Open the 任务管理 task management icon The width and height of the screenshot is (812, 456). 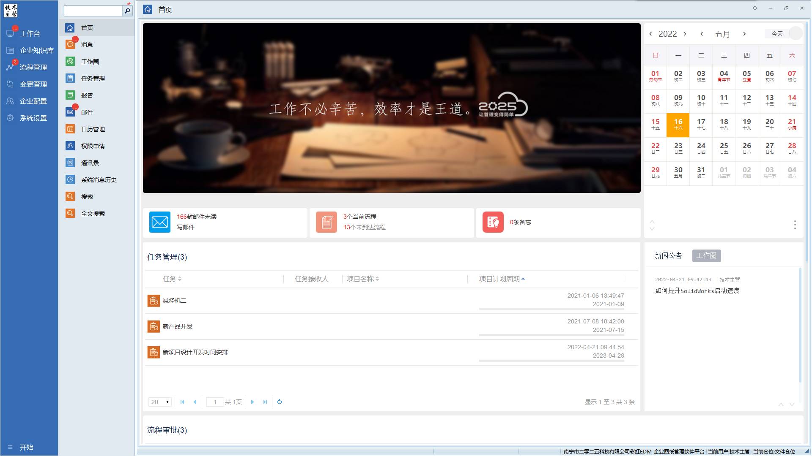[70, 79]
